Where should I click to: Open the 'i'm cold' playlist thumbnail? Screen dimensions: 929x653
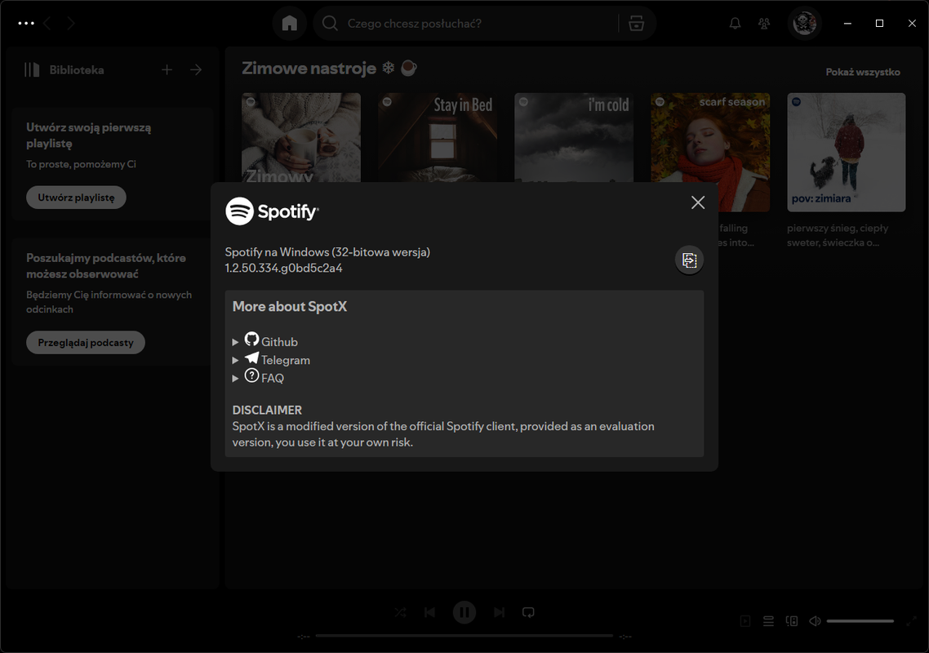[574, 137]
